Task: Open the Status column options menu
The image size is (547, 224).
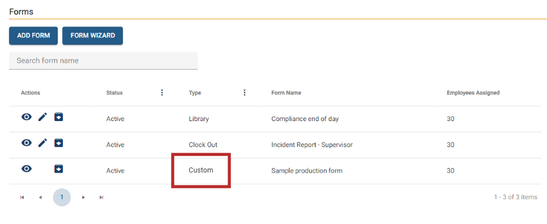Action: pyautogui.click(x=162, y=93)
